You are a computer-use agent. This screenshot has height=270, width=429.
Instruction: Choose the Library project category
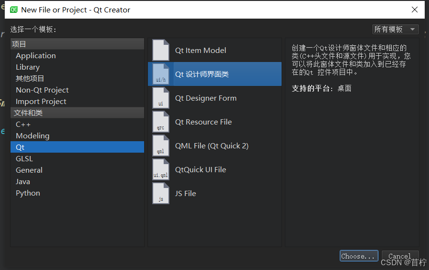(x=77, y=67)
